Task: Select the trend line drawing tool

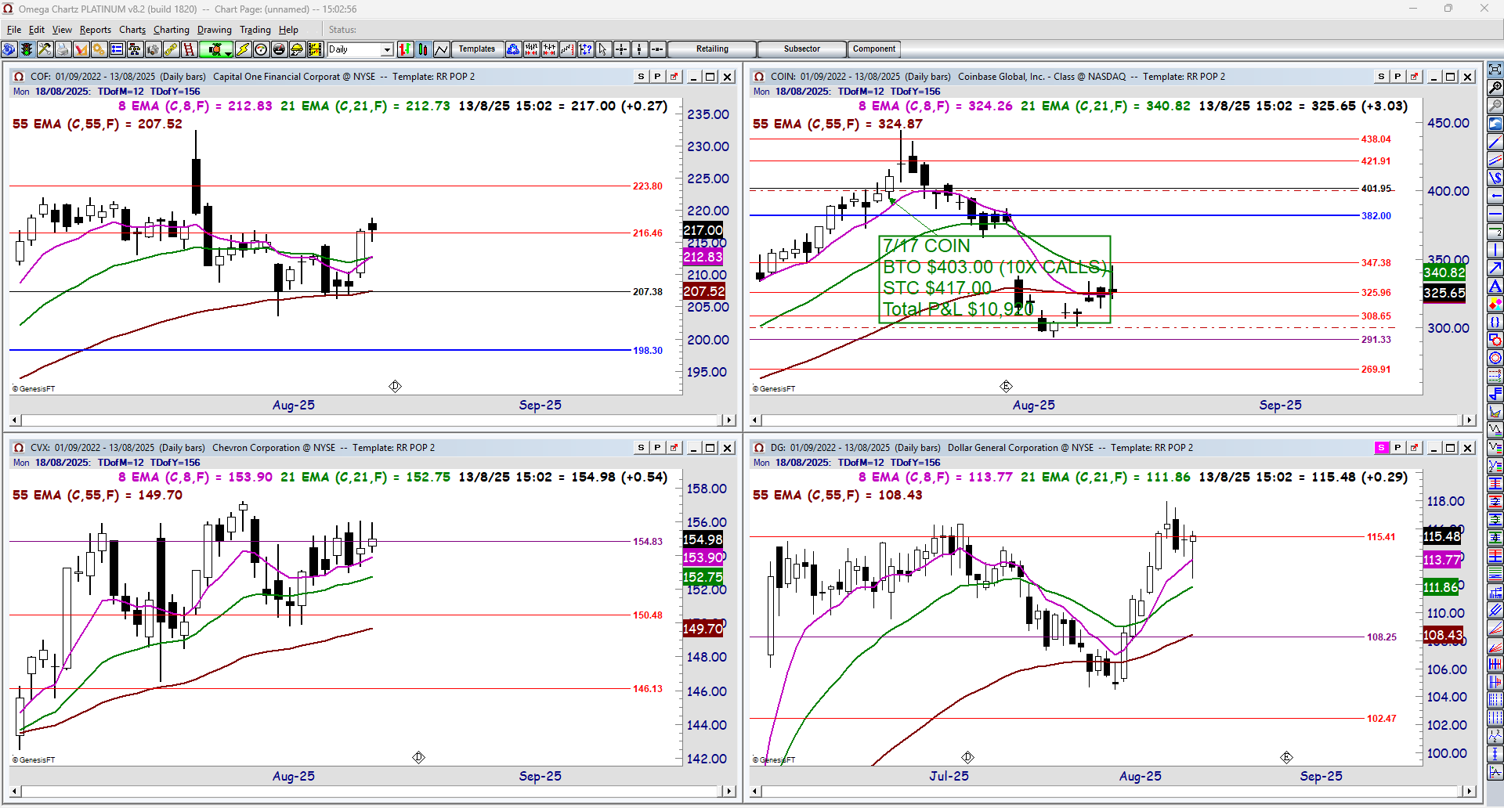Action: point(1495,142)
